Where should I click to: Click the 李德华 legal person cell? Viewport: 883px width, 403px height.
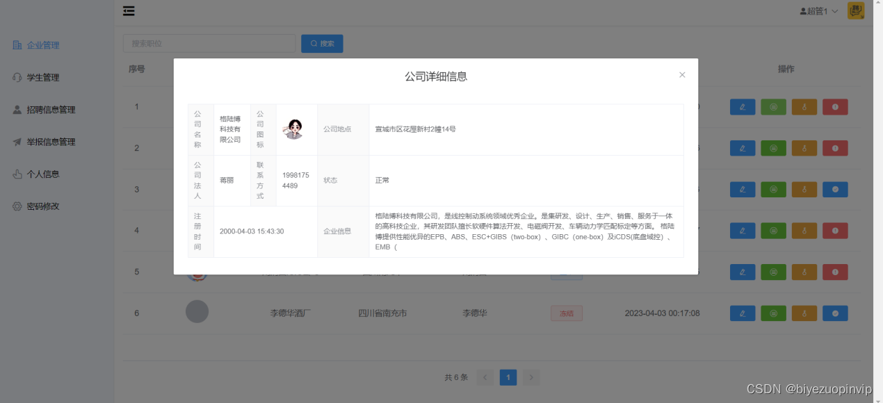[475, 313]
